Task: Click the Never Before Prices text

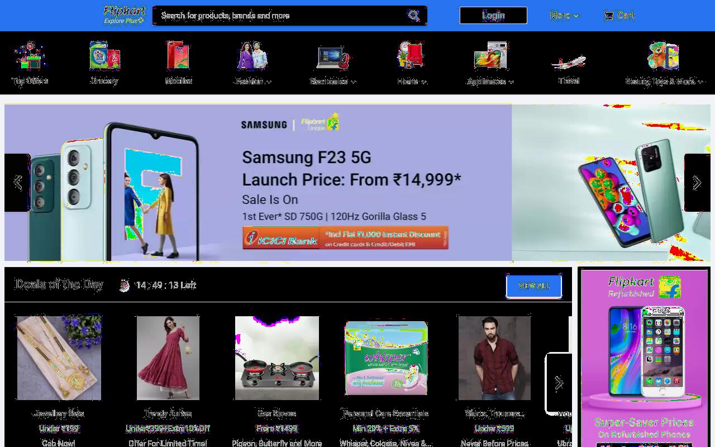Action: [494, 443]
